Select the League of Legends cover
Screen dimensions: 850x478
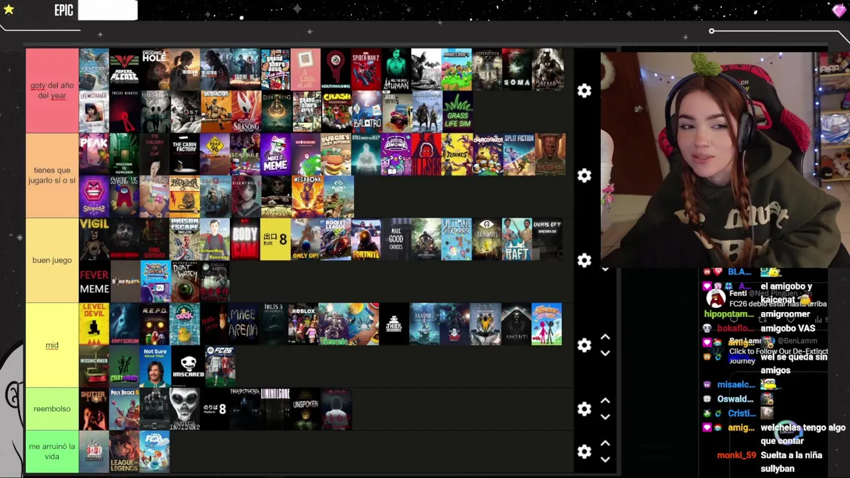(x=124, y=451)
